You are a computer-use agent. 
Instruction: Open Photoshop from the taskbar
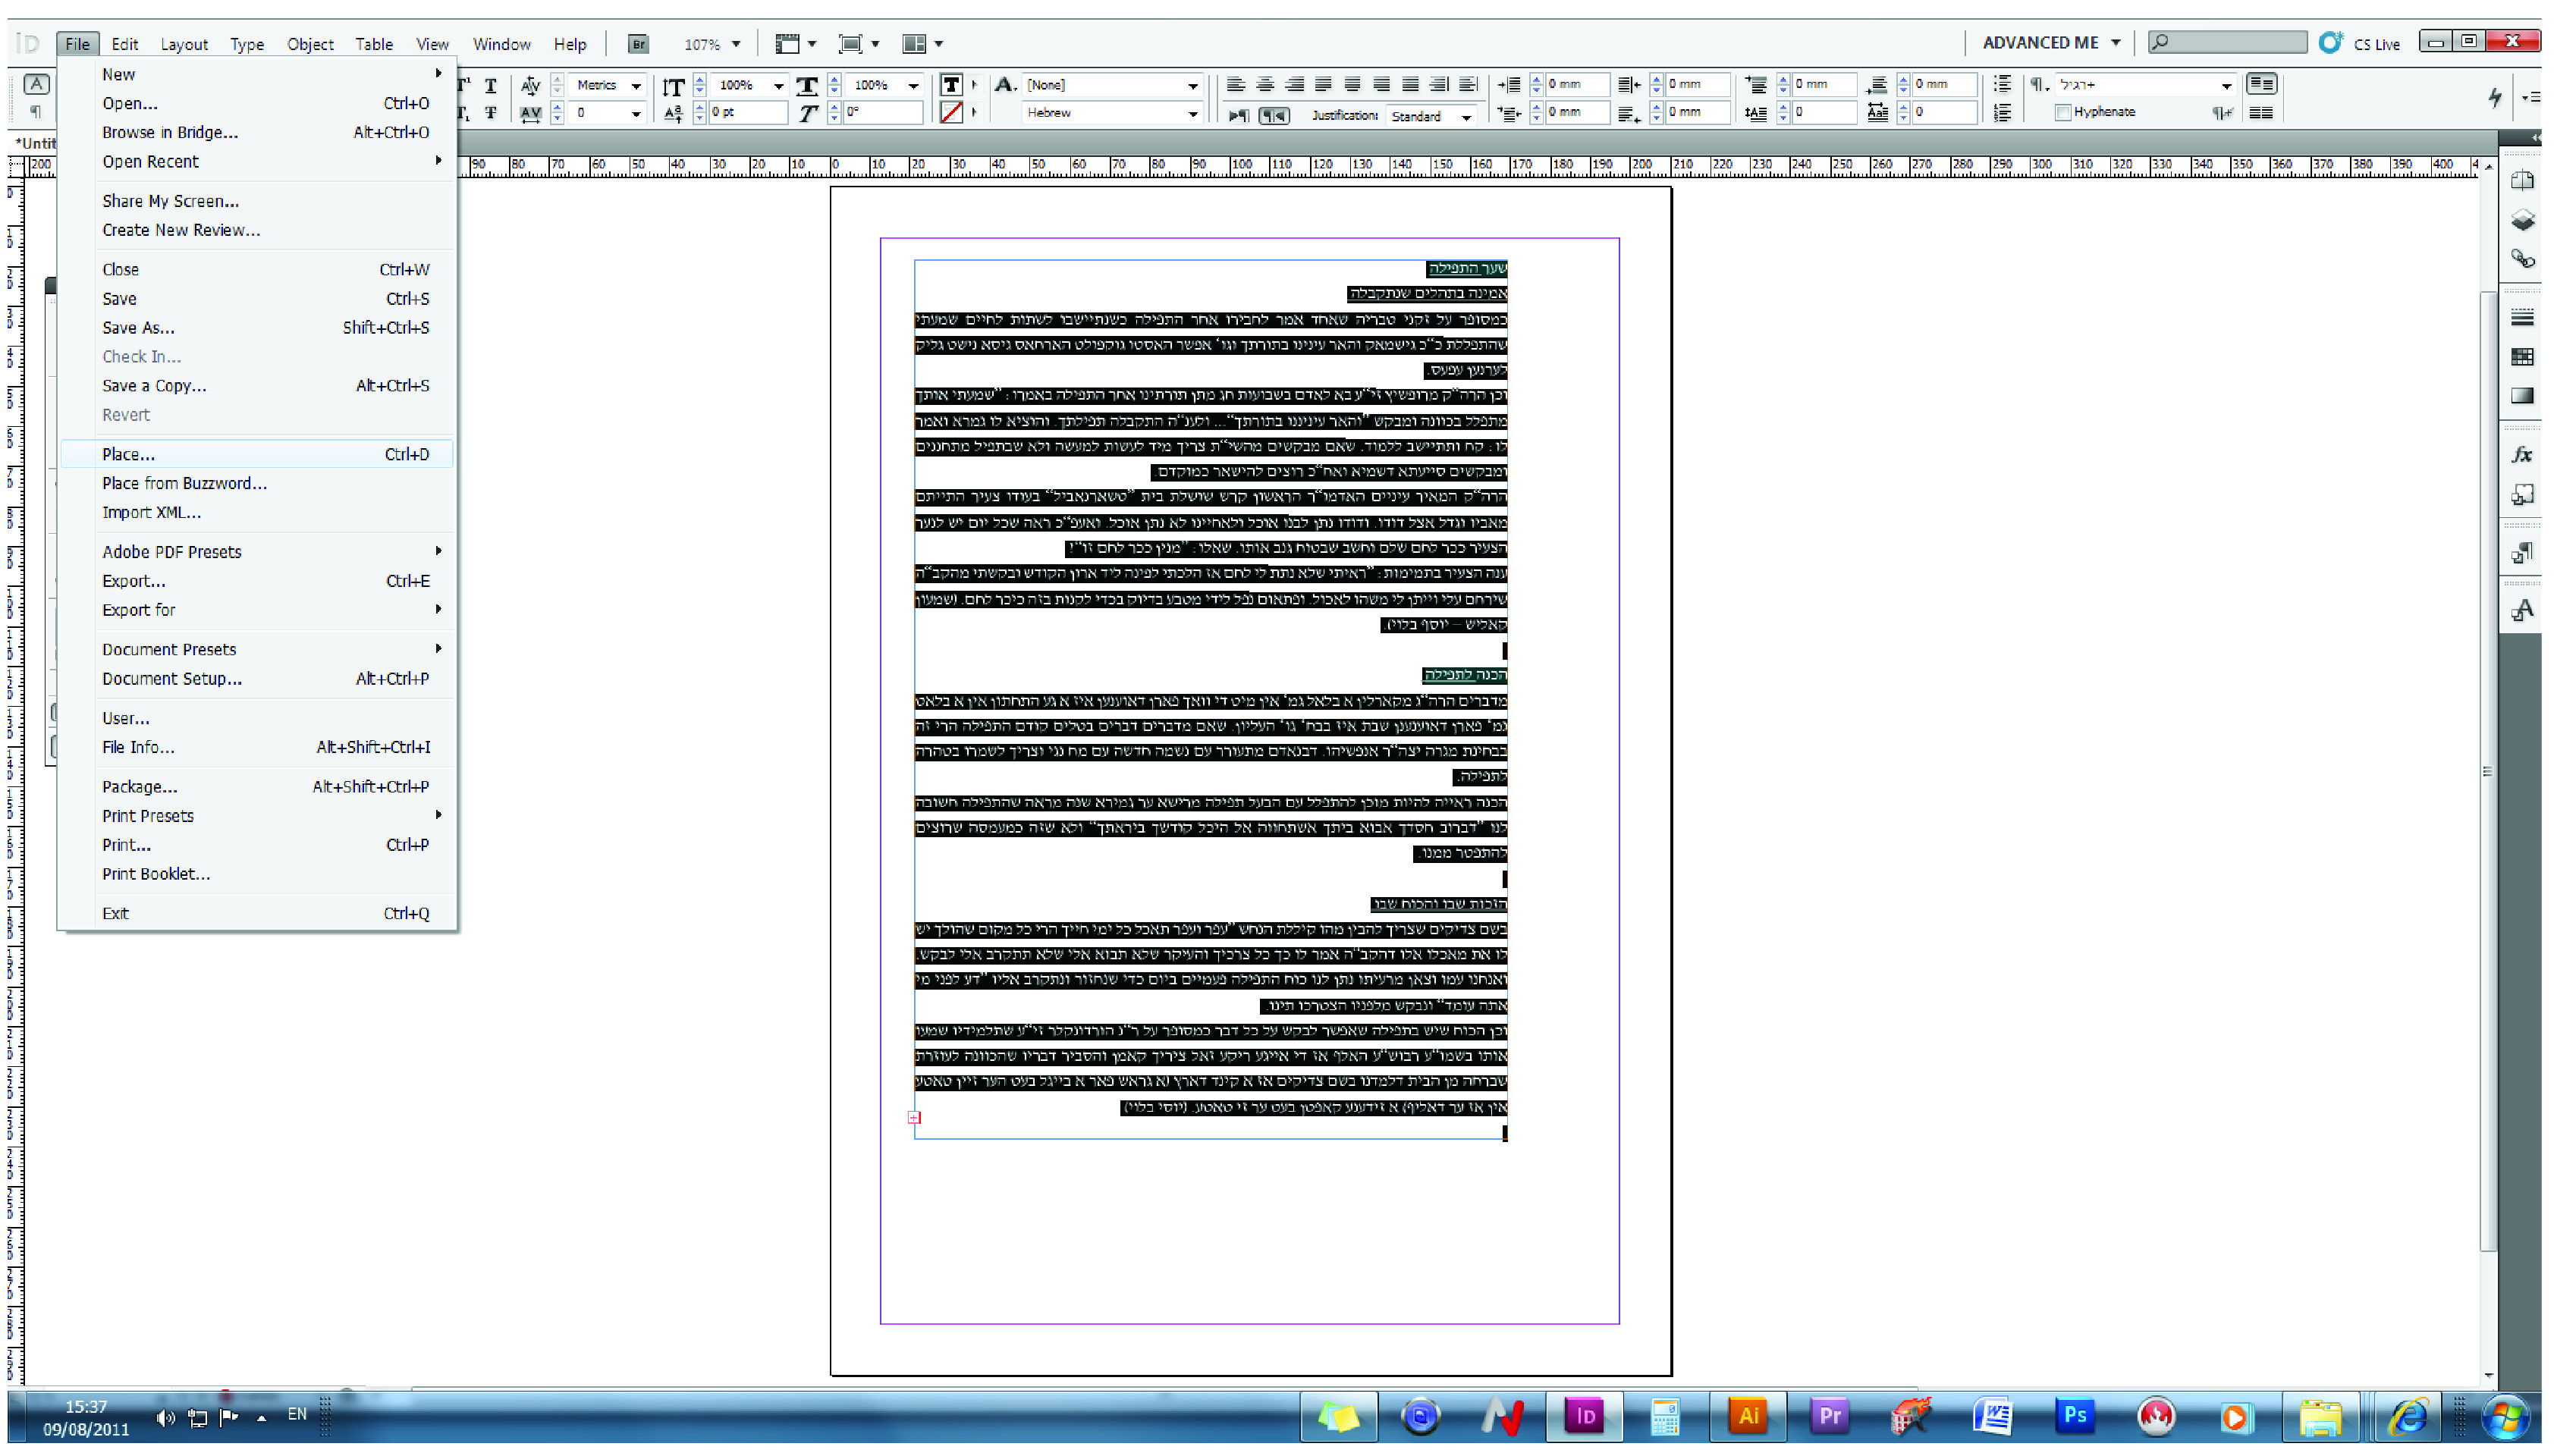point(2074,1414)
